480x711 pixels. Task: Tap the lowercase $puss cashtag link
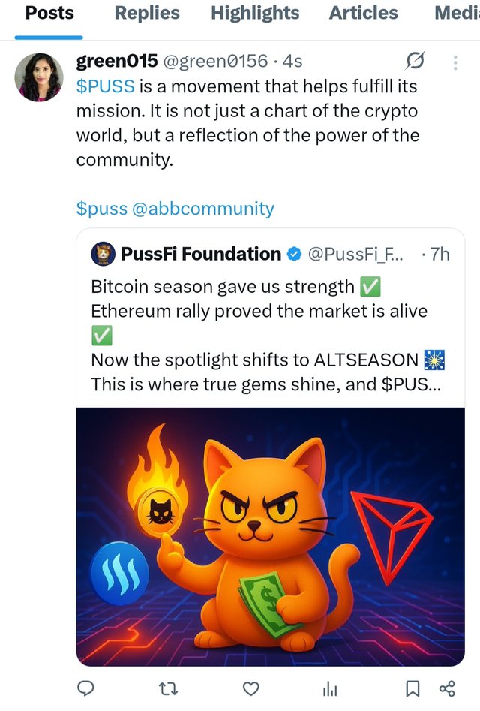tap(102, 208)
